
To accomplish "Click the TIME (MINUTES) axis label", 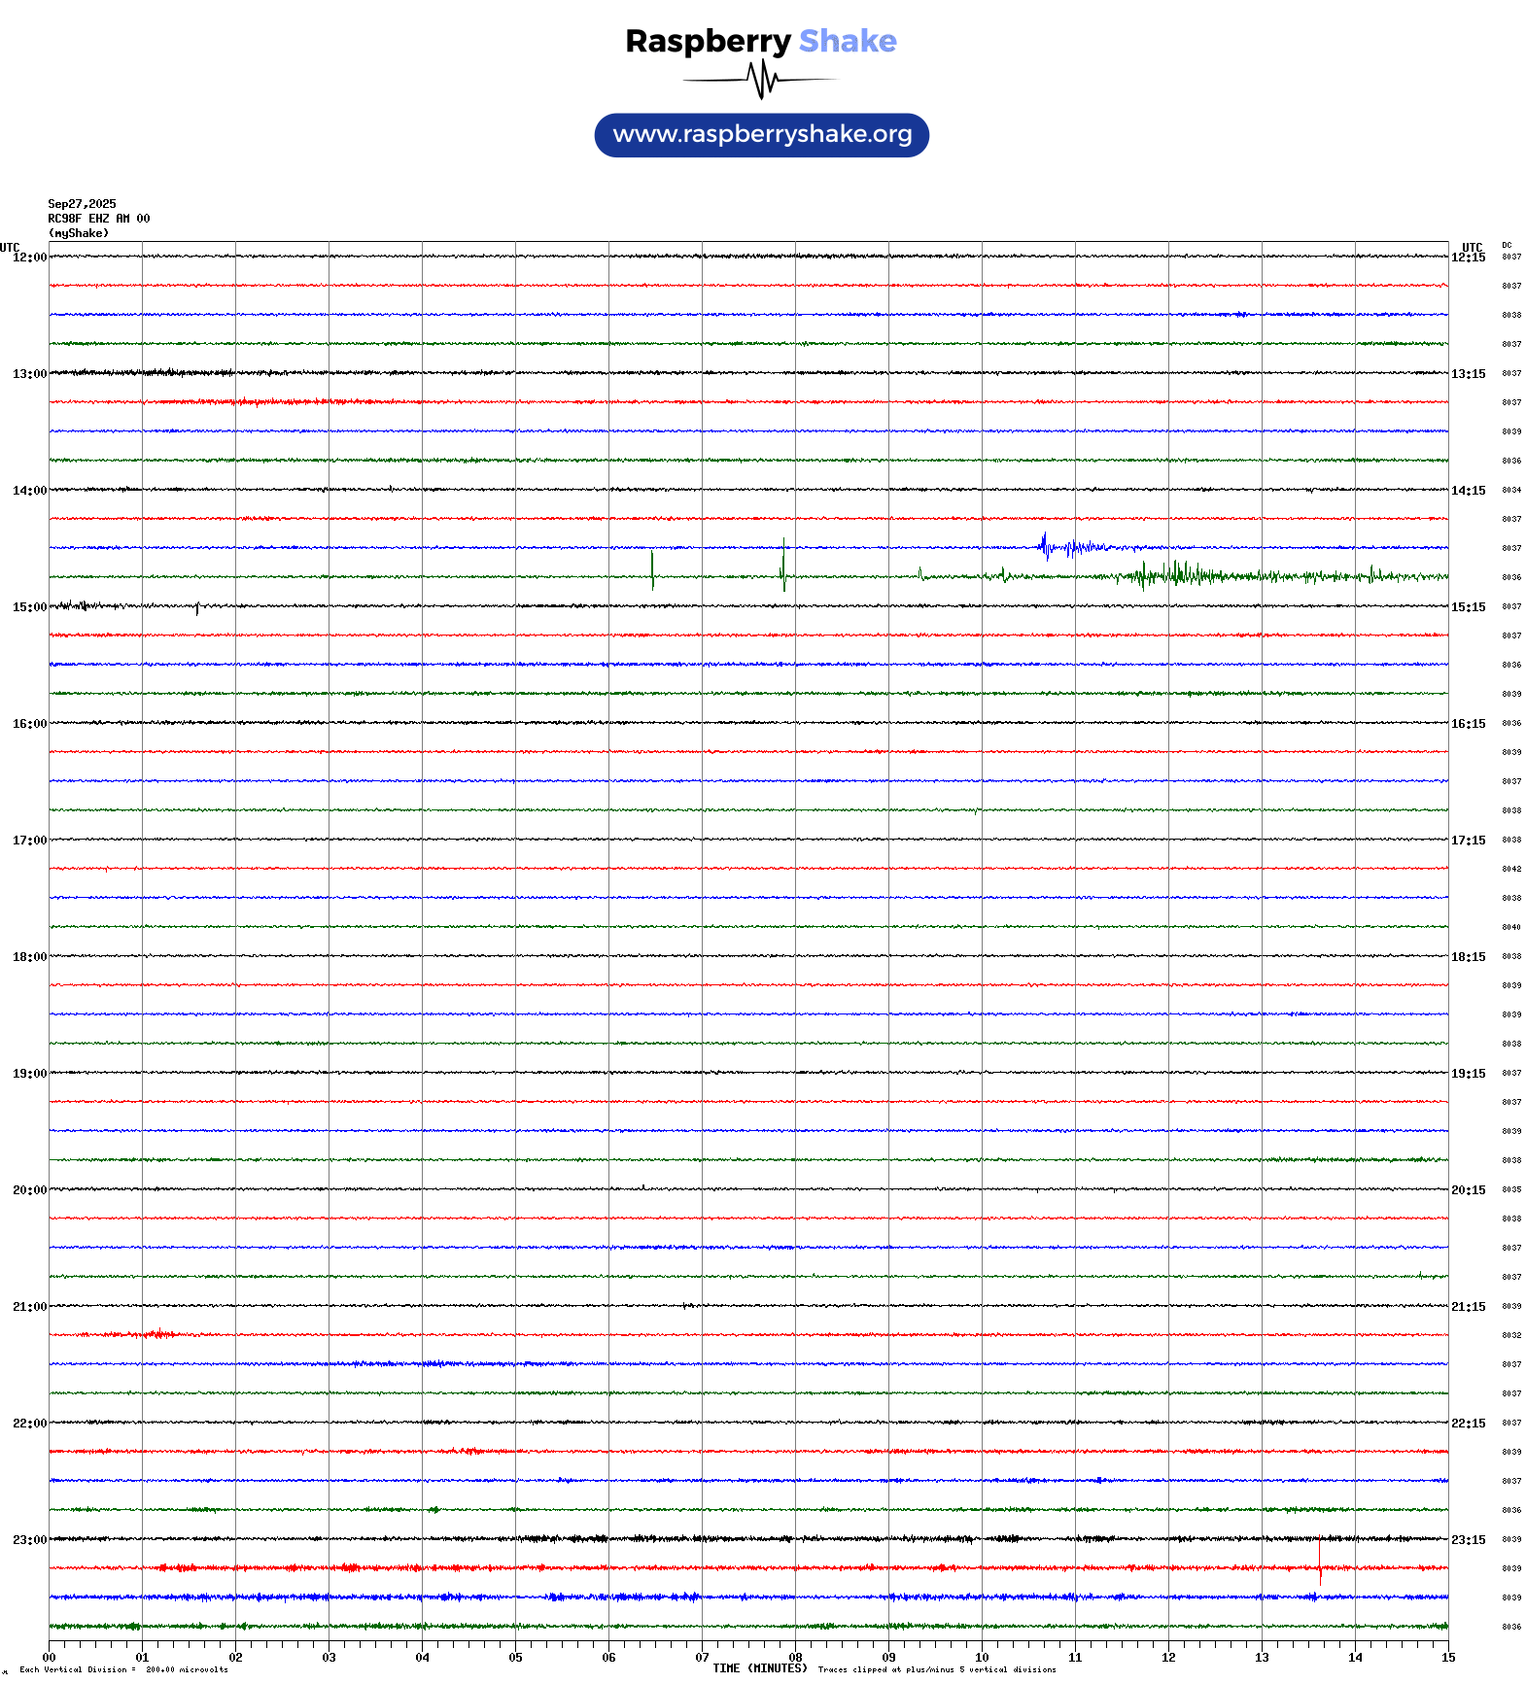I will pos(759,1668).
